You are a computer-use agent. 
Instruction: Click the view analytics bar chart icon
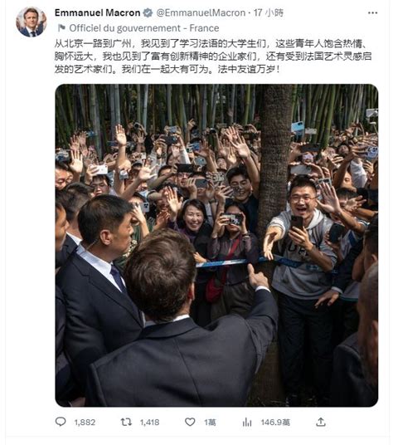pos(247,422)
